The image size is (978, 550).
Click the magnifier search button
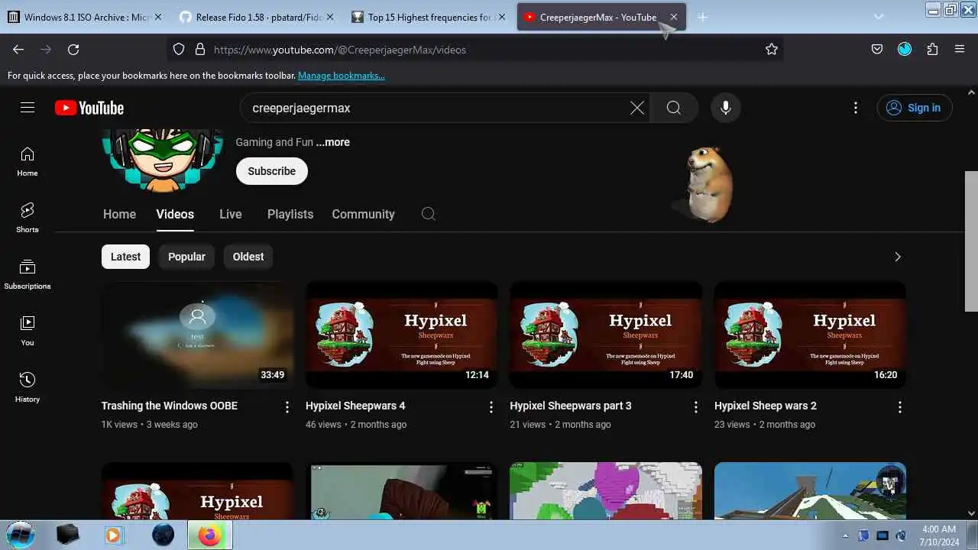pyautogui.click(x=673, y=108)
